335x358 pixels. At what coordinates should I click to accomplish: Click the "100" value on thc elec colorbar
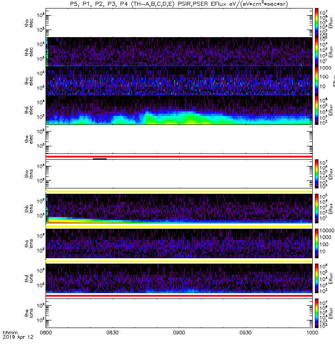tap(324, 77)
